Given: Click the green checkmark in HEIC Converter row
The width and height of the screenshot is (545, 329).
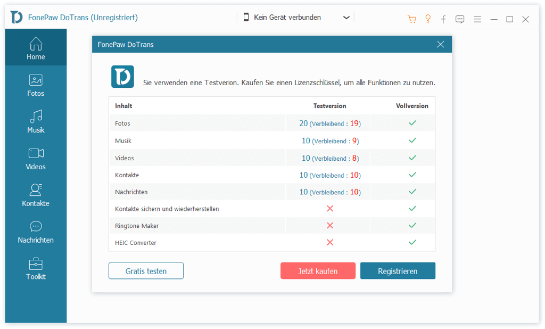Looking at the screenshot, I should click(x=412, y=242).
